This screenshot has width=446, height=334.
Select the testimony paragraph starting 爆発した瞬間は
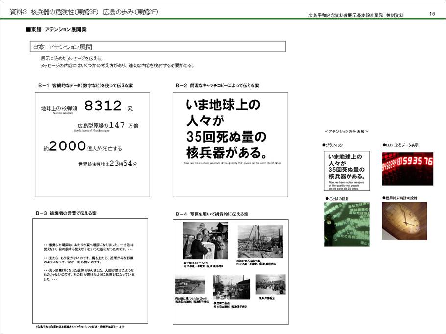coord(88,247)
